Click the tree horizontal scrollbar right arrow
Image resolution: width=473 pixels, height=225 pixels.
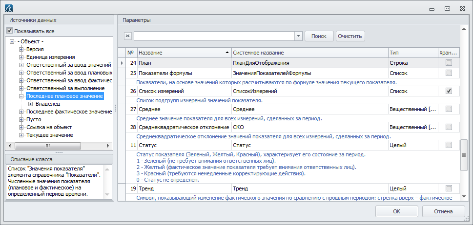(x=108, y=146)
